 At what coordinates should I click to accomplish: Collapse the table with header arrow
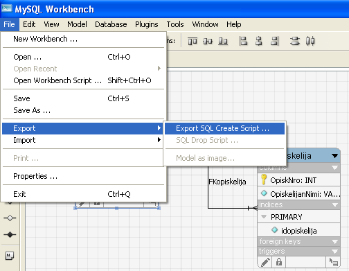pyautogui.click(x=334, y=156)
